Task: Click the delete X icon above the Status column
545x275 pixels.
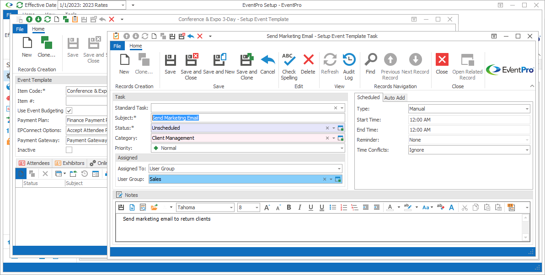Action: pyautogui.click(x=45, y=174)
